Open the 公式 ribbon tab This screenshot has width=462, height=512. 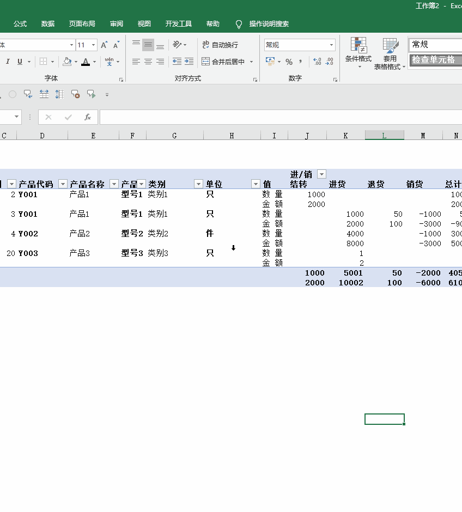click(x=20, y=24)
